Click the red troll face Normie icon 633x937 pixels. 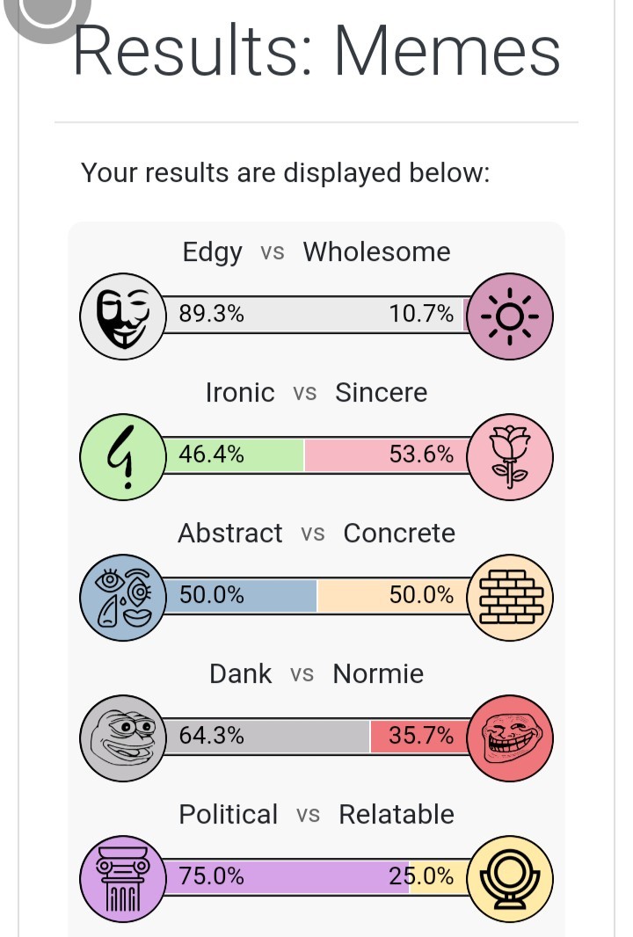pyautogui.click(x=509, y=737)
